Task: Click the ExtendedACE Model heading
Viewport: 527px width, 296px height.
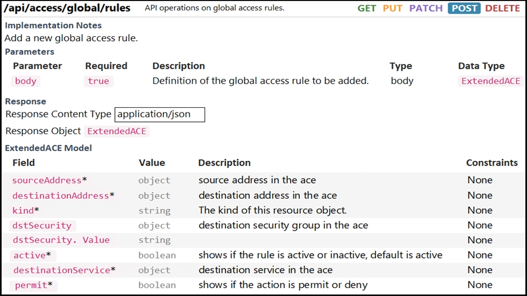Action: (x=48, y=148)
